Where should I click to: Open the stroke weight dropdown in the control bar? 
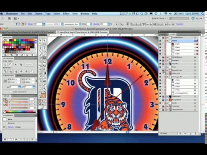tap(44, 24)
